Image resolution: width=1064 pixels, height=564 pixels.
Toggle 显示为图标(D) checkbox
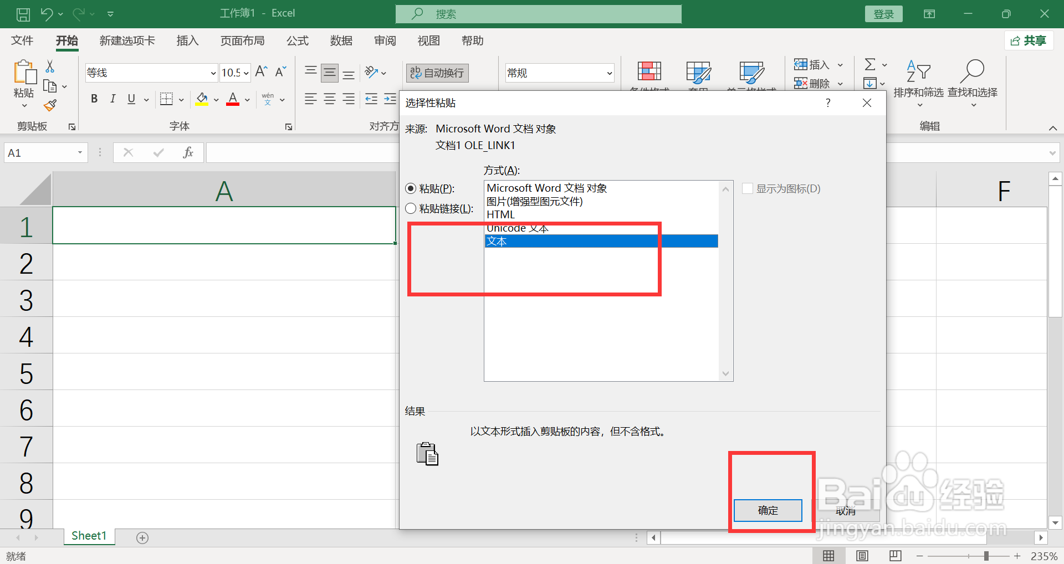coord(748,188)
